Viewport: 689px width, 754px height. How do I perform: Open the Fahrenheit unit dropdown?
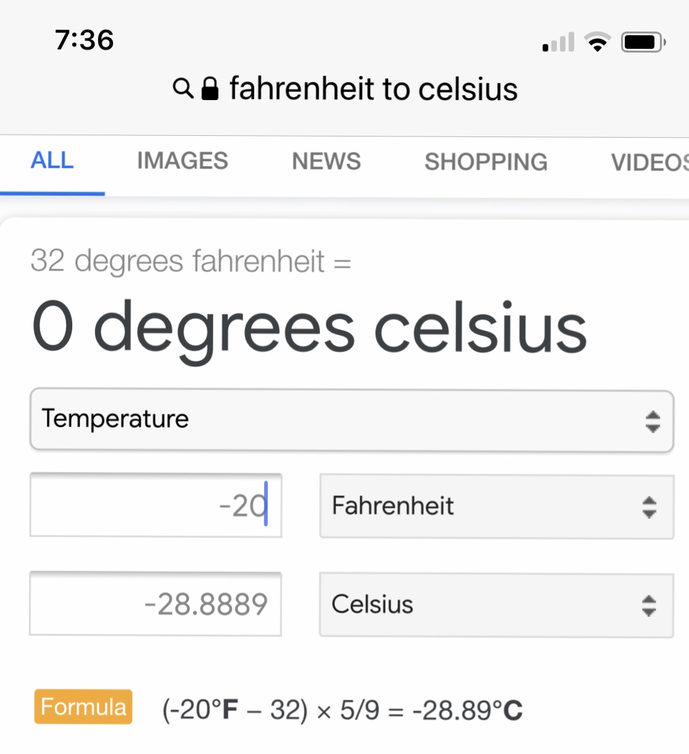tap(496, 506)
